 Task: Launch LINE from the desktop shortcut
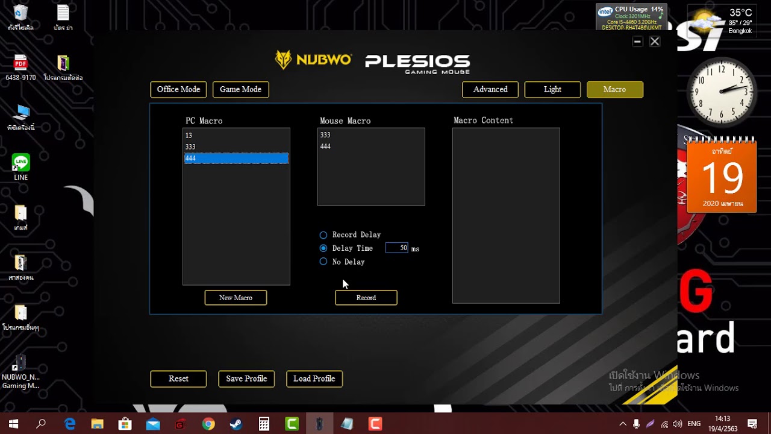click(x=20, y=168)
